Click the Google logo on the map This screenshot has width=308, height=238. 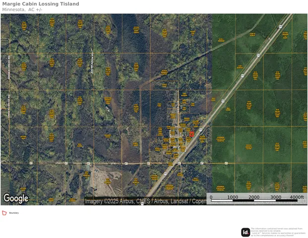pos(16,198)
